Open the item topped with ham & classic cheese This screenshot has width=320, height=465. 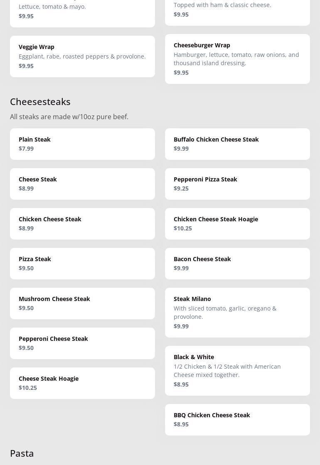[237, 10]
